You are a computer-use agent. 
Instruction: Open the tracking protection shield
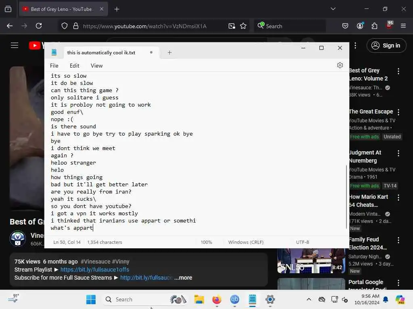point(65,26)
